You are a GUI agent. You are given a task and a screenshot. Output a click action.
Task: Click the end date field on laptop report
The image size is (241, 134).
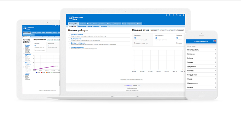point(172,30)
